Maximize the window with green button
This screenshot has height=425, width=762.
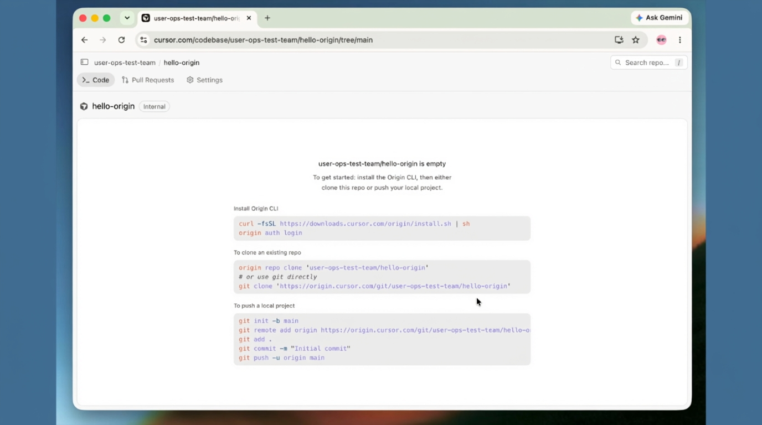click(107, 18)
